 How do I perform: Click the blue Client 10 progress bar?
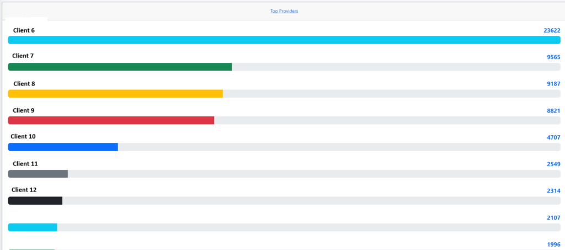tap(63, 147)
